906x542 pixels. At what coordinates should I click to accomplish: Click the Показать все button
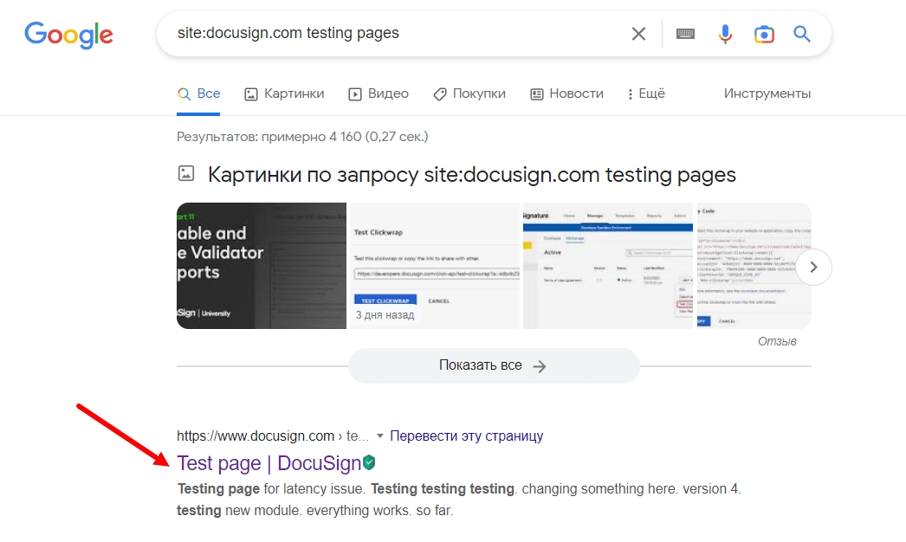coord(493,365)
